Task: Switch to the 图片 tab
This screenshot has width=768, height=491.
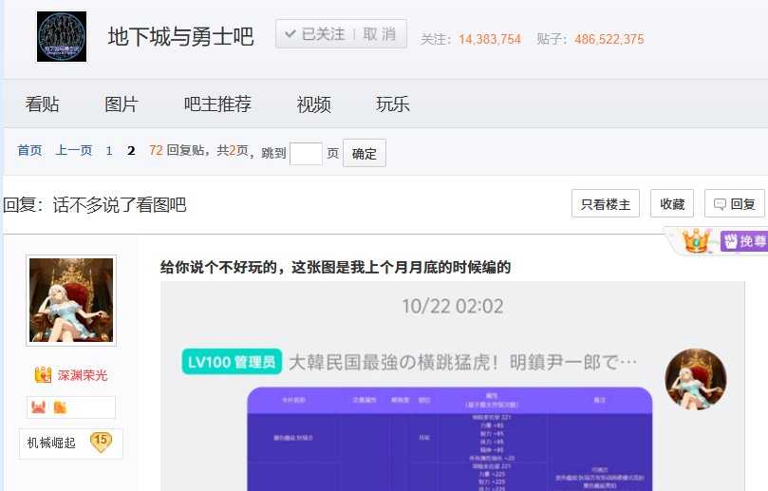Action: tap(121, 104)
